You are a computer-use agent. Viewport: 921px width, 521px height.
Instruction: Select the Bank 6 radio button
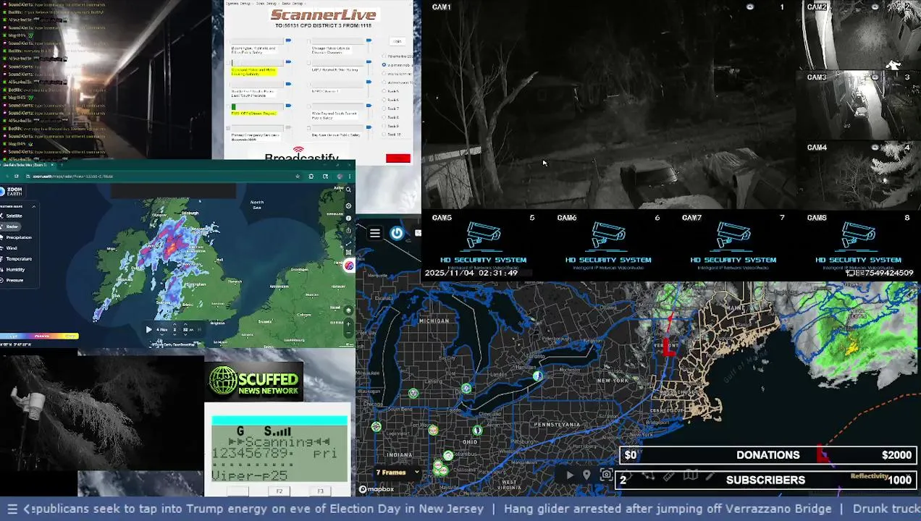click(x=384, y=100)
